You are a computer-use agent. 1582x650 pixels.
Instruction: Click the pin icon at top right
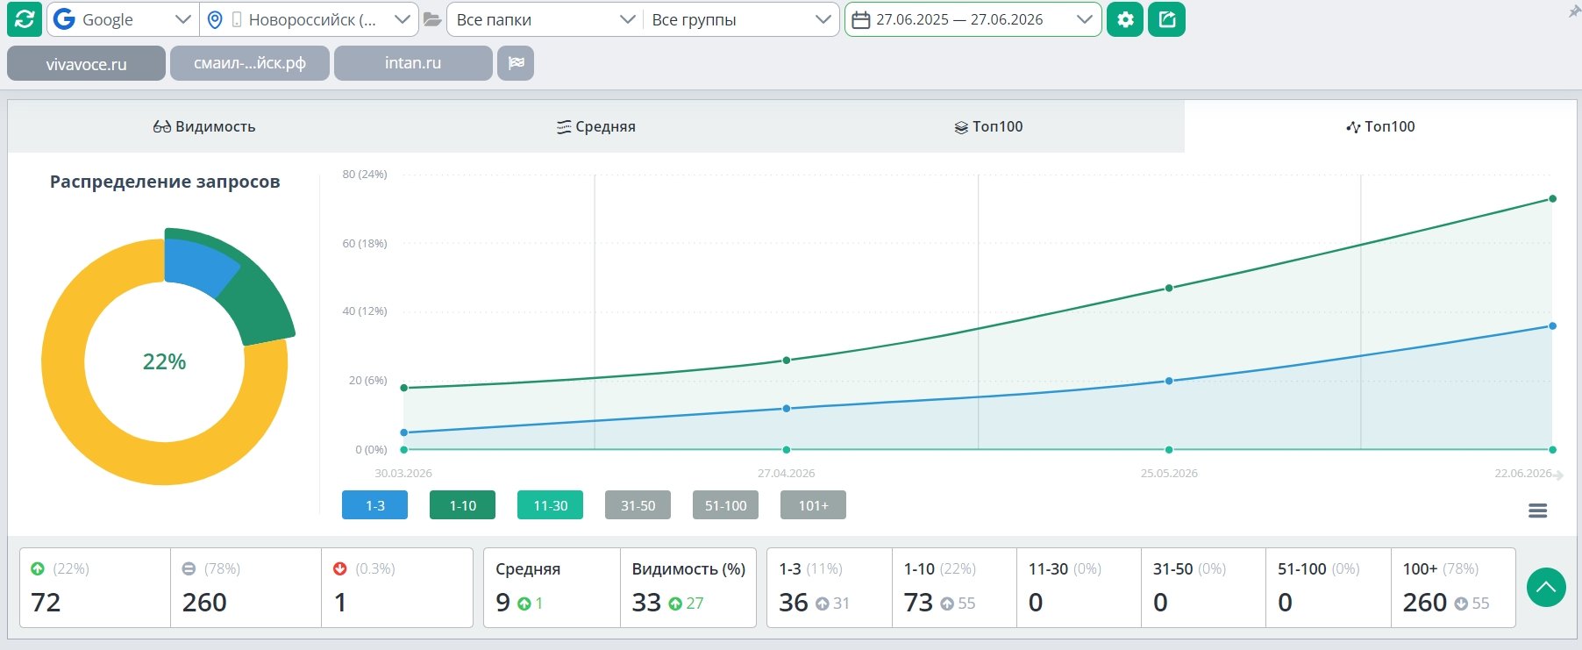[1574, 11]
